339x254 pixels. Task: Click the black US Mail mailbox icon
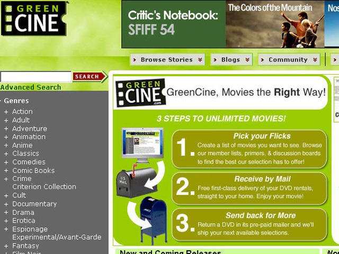(137, 181)
